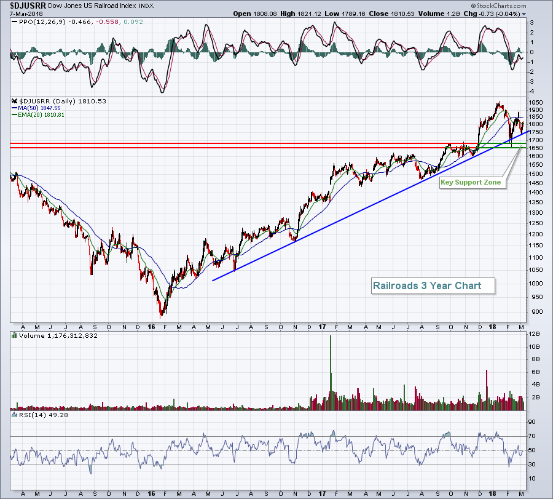553x499 pixels.
Task: Click the Close 1810.53 value in header
Action: [392, 14]
